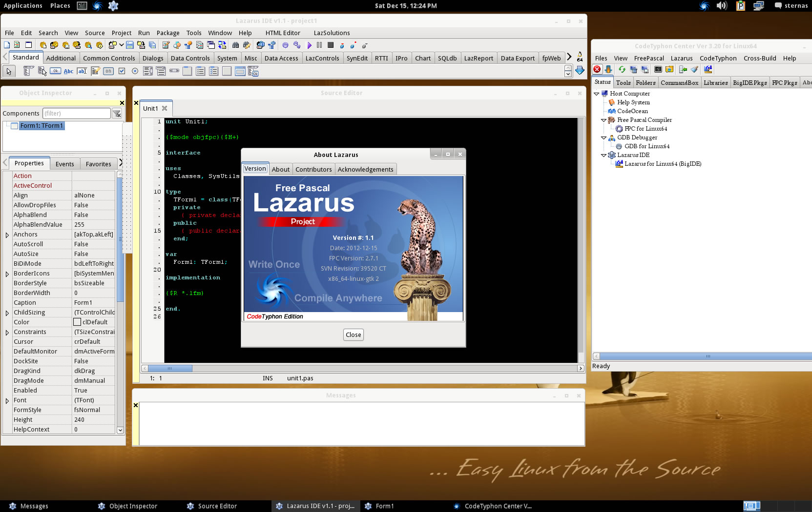The height and width of the screenshot is (512, 812).
Task: Select the TListBox component icon
Action: tap(148, 71)
